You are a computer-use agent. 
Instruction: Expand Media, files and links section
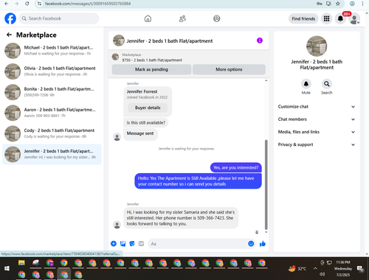click(317, 132)
